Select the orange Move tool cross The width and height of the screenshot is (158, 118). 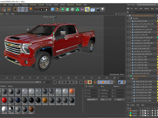[9, 10]
